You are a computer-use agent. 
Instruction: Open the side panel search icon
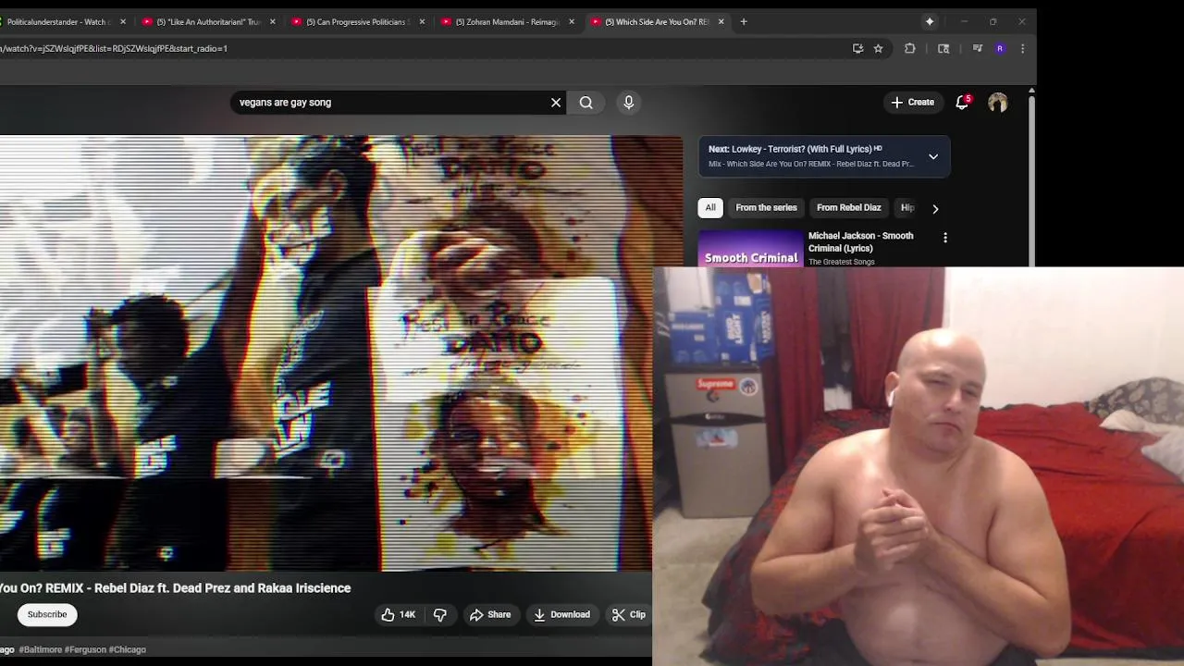943,48
